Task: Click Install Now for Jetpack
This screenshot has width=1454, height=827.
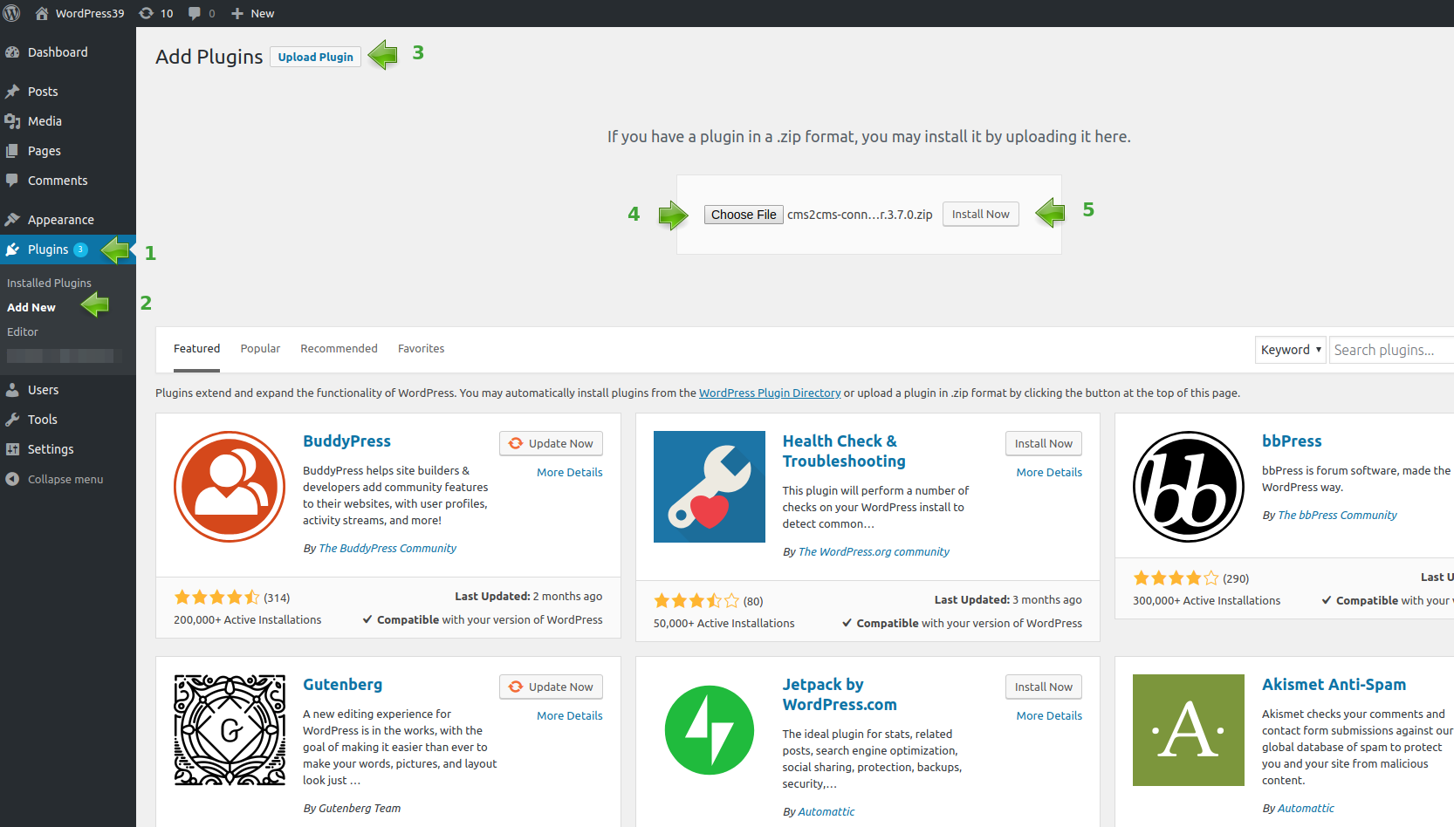Action: 1044,687
